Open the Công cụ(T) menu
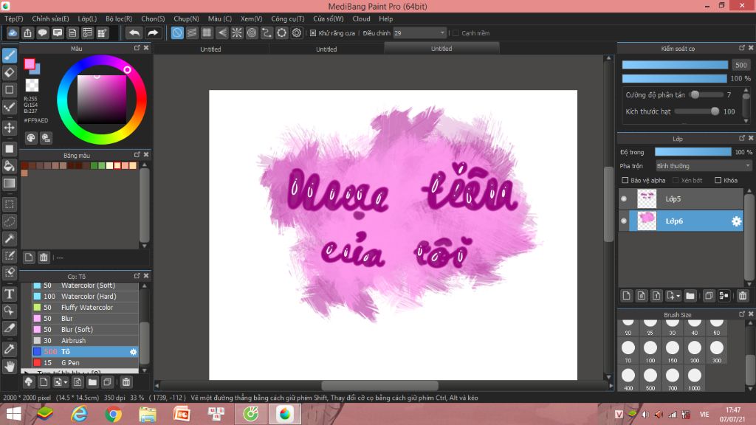This screenshot has width=756, height=425. pyautogui.click(x=287, y=18)
